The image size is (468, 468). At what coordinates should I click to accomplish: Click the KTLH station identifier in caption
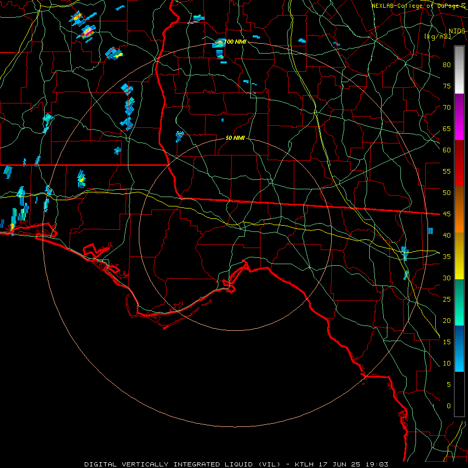305,464
